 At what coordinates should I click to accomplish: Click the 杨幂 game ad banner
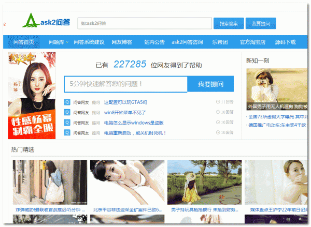click(x=32, y=95)
